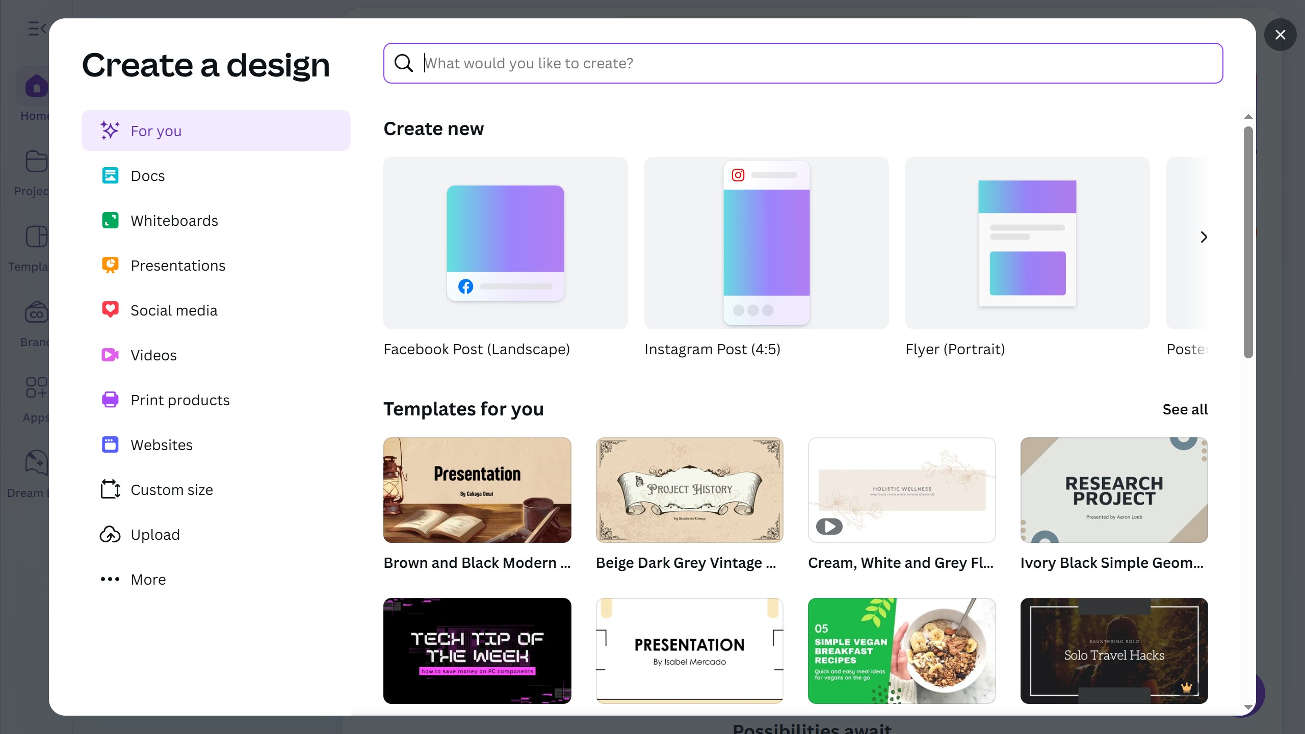
Task: Create a Facebook Post (Landscape) design
Action: point(505,243)
